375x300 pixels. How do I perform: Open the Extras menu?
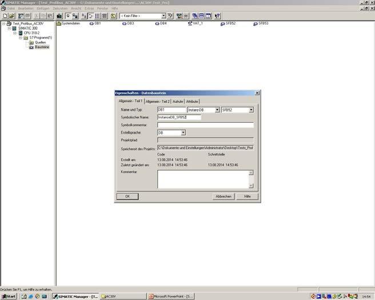pos(89,9)
